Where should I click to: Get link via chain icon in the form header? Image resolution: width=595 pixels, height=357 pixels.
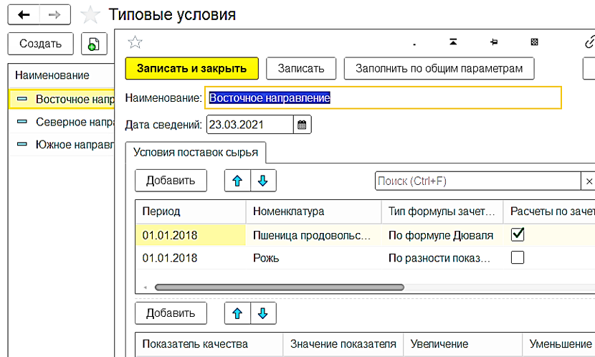pyautogui.click(x=589, y=42)
